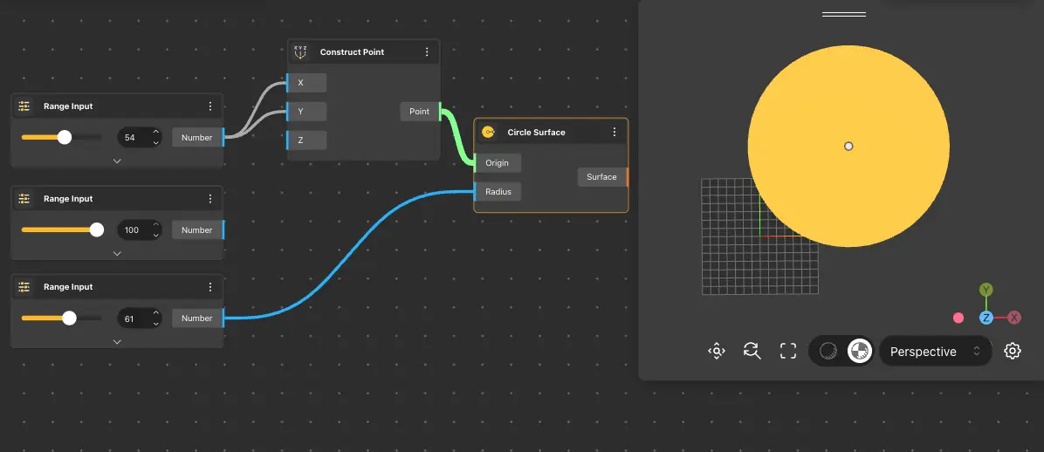The height and width of the screenshot is (452, 1044).
Task: Click the Surface output port label
Action: (x=601, y=177)
